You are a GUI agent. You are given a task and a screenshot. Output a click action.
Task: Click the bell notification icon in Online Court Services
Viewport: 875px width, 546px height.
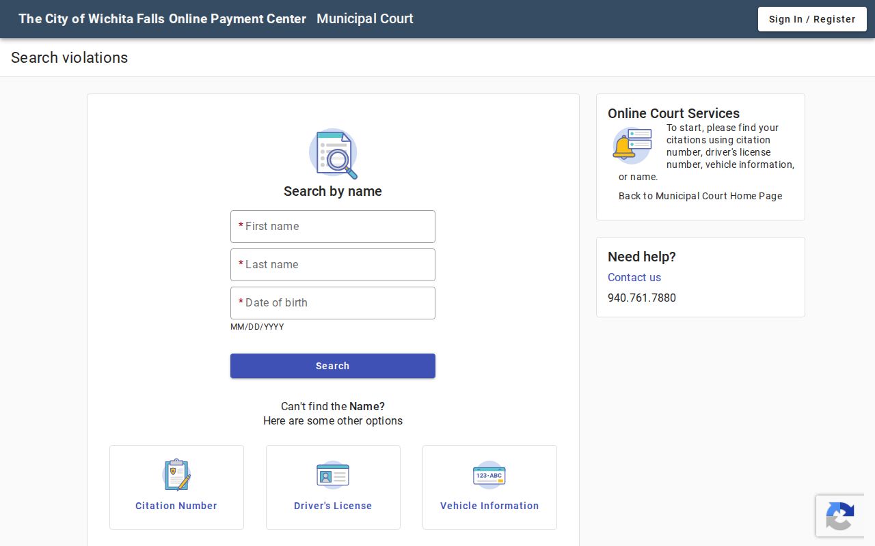pos(632,145)
